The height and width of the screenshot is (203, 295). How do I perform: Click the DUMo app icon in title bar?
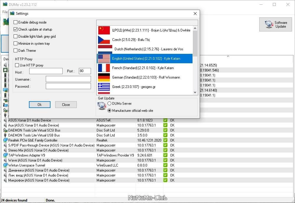(5, 4)
